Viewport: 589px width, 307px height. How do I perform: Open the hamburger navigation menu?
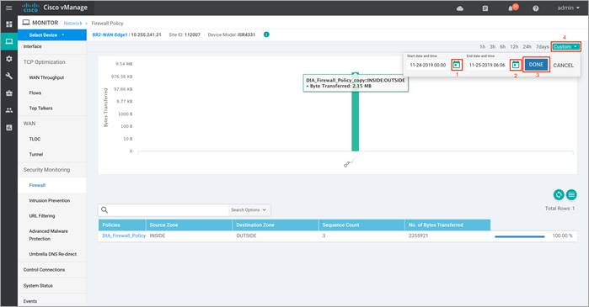9,8
